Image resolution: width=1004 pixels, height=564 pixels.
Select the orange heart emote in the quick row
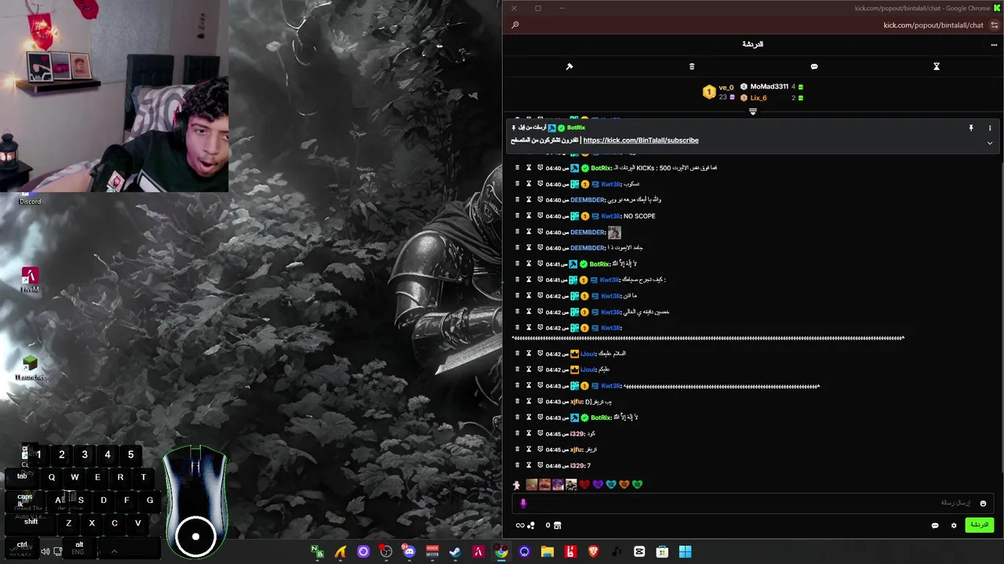(624, 485)
